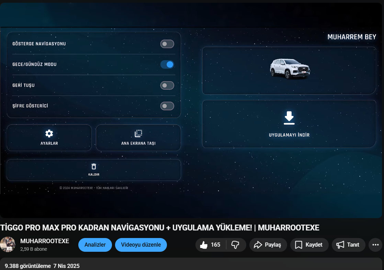The image size is (384, 270).
Task: Click the Uygulamayı İndir label
Action: coord(289,135)
